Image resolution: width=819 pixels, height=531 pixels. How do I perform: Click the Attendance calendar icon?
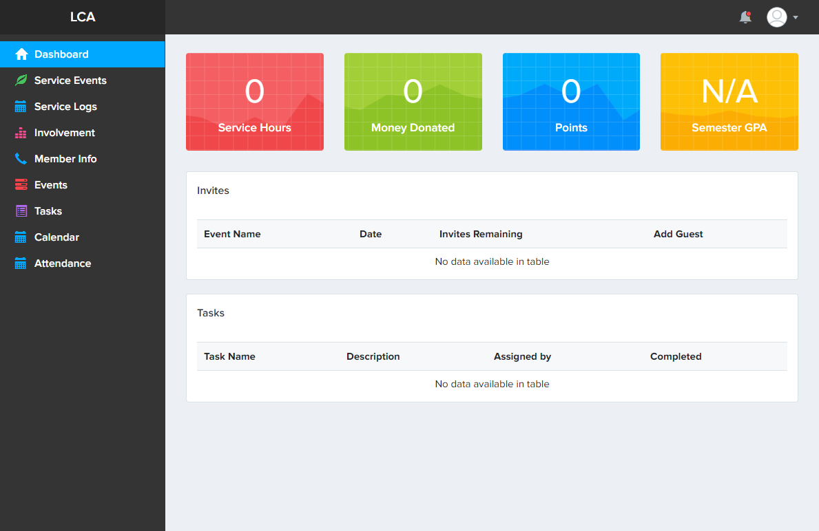point(21,263)
